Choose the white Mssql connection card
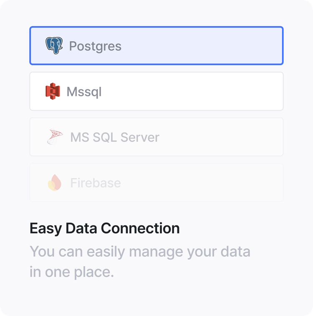The width and height of the screenshot is (313, 316). pyautogui.click(x=156, y=91)
